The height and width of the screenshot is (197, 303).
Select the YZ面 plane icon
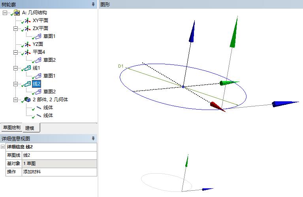(27, 44)
